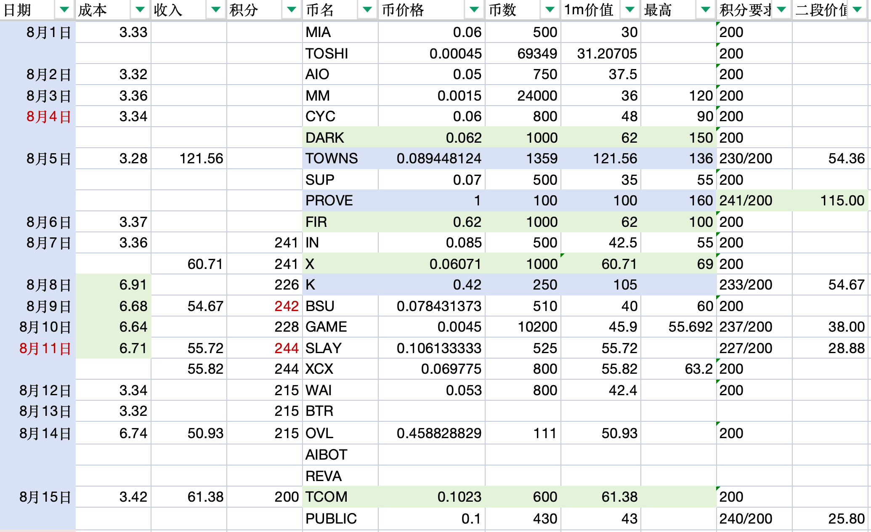Expand the 1m价值 filter dropdown
871x532 pixels.
point(629,10)
